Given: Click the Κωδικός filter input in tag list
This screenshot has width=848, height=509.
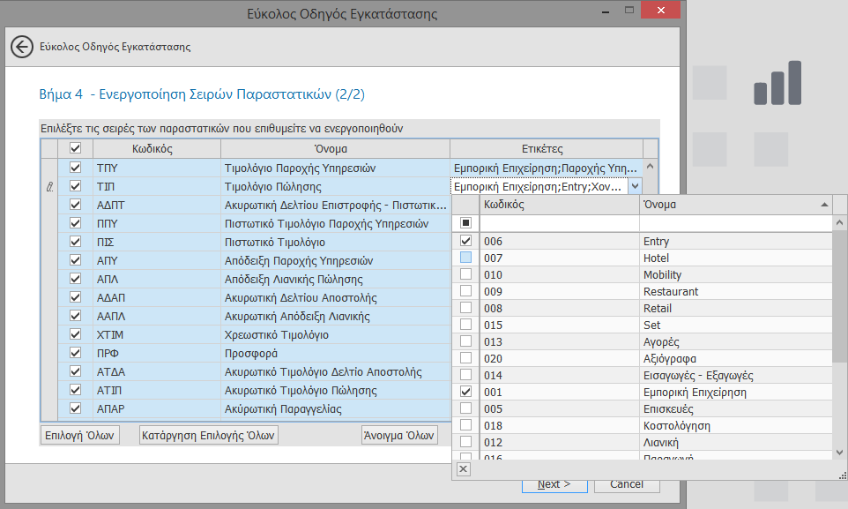Looking at the screenshot, I should point(559,222).
